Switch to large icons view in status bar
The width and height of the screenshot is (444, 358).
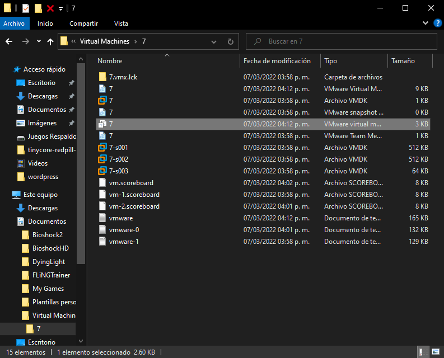[436, 352]
